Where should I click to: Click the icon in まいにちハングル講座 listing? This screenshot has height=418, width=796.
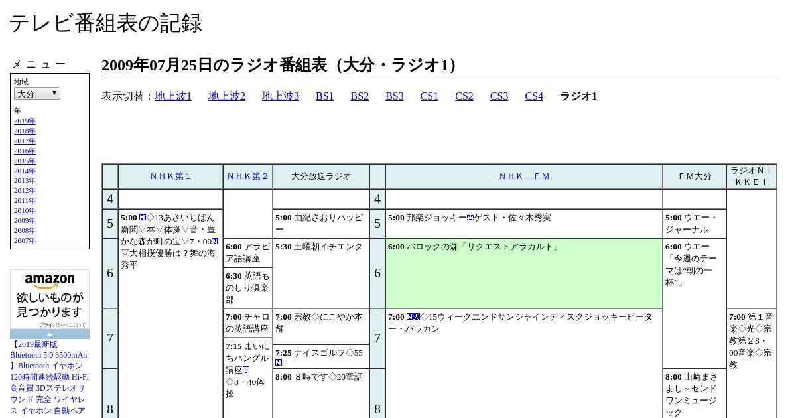(x=246, y=370)
